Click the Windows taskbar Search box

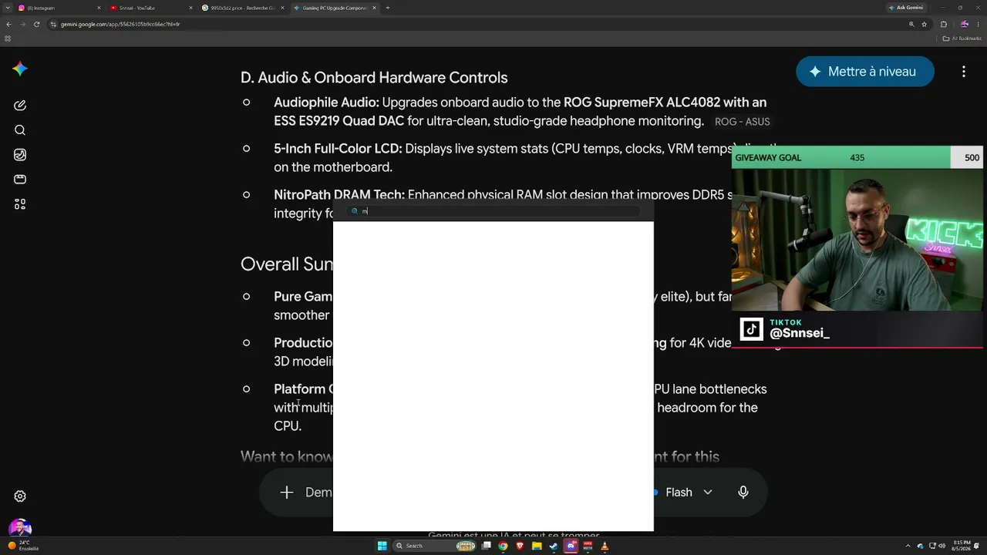pyautogui.click(x=434, y=546)
